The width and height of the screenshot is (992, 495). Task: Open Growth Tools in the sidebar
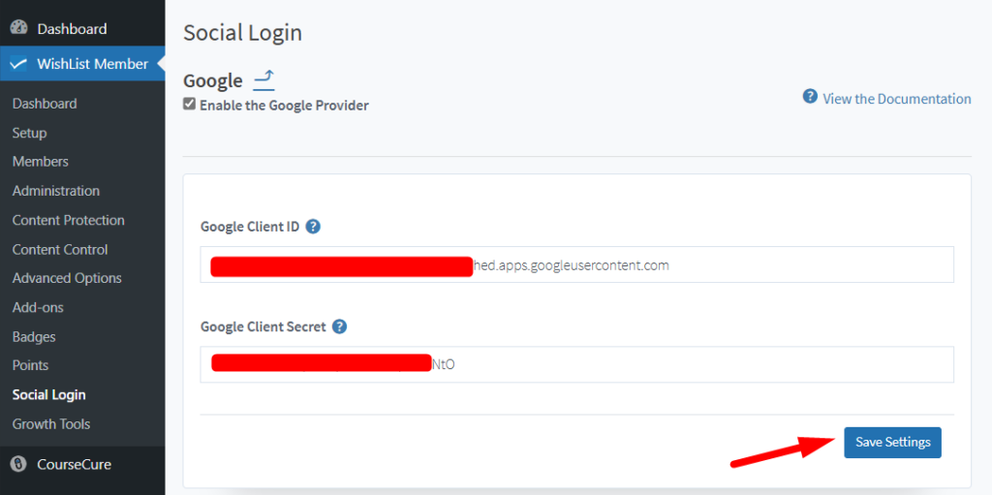click(51, 423)
